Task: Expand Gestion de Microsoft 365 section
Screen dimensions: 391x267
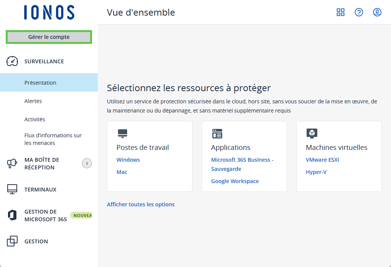Action: tap(45, 216)
